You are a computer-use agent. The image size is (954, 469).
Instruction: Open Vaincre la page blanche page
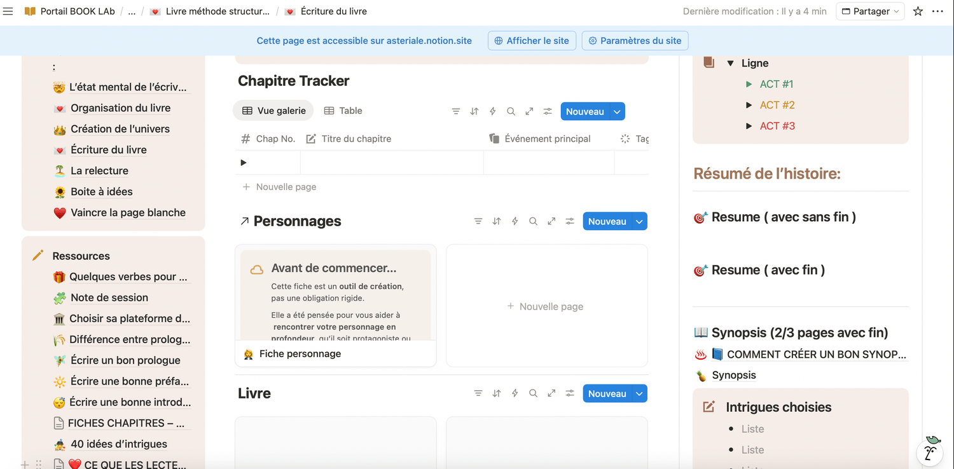(128, 213)
